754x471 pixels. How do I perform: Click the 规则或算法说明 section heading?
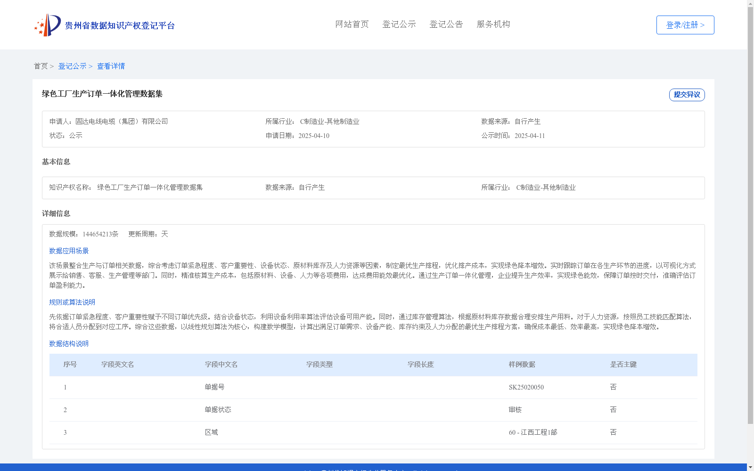[72, 302]
